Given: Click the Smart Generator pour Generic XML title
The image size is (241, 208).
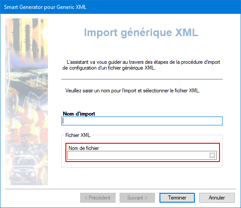Looking at the screenshot, I should coord(45,7).
